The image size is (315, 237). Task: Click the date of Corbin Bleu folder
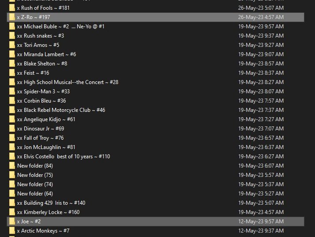pos(261,101)
